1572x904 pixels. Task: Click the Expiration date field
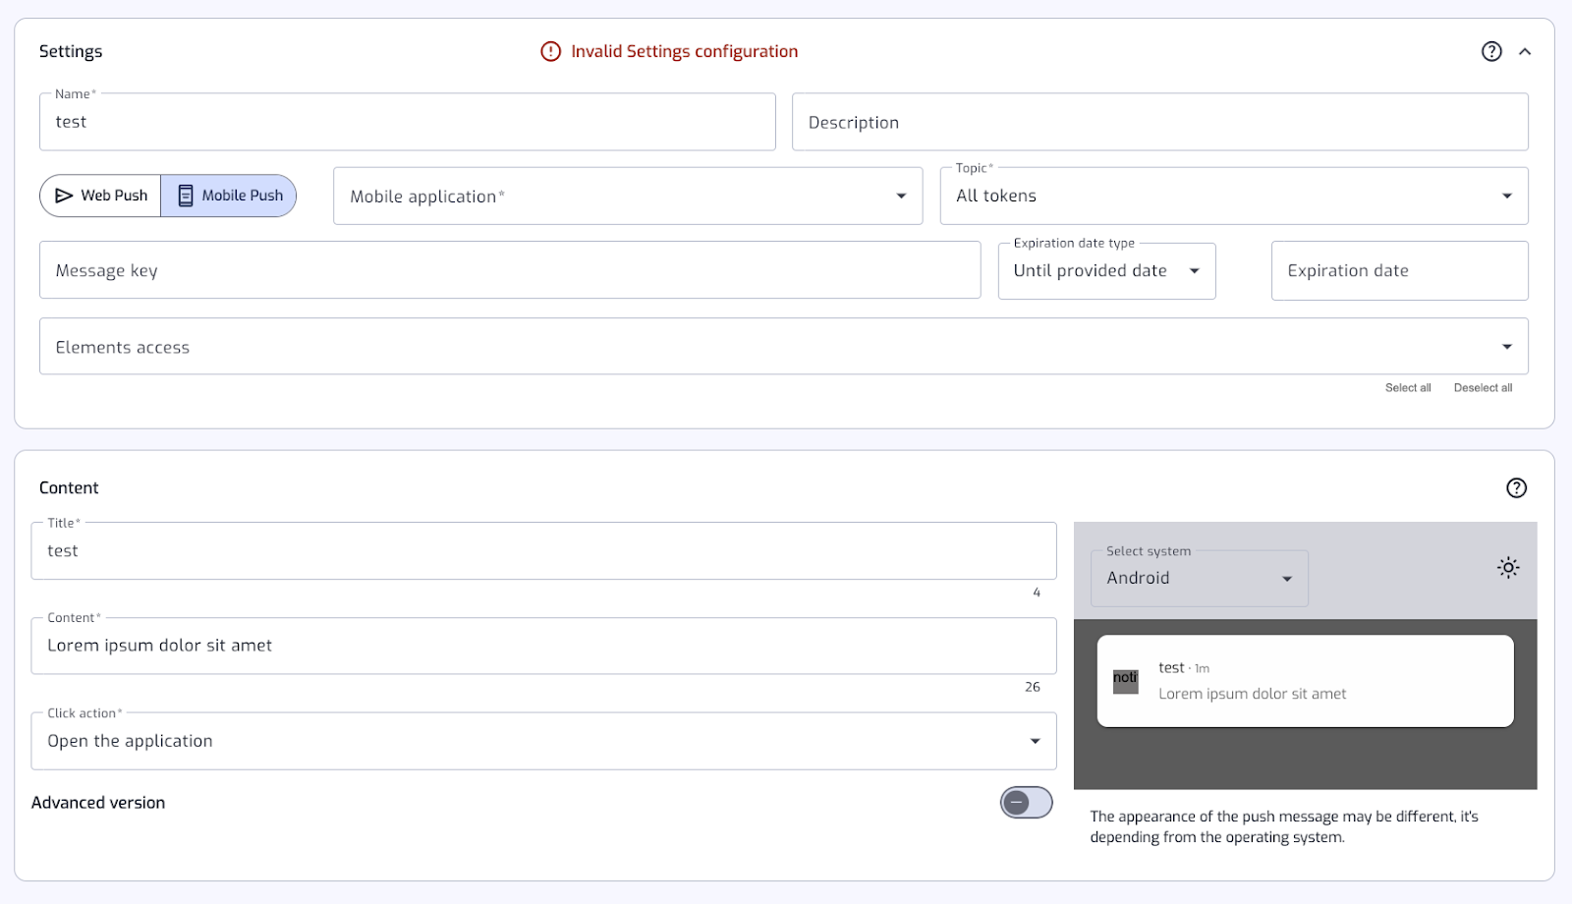1399,270
